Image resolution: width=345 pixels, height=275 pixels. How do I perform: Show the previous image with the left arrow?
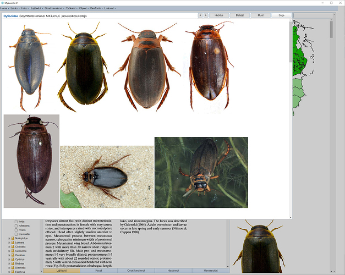[200, 15]
